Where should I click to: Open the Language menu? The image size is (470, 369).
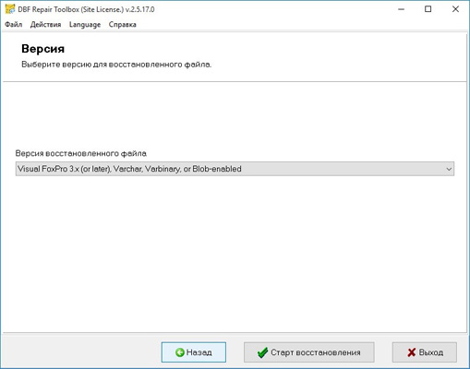(85, 25)
